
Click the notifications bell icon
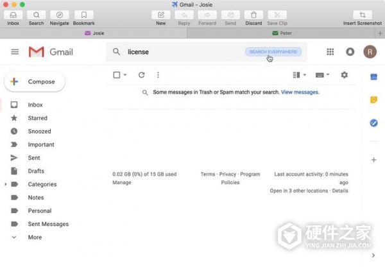coord(350,52)
